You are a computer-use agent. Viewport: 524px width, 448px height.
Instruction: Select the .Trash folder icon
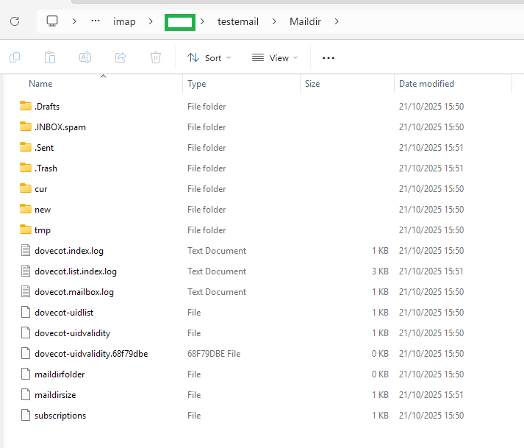(26, 168)
